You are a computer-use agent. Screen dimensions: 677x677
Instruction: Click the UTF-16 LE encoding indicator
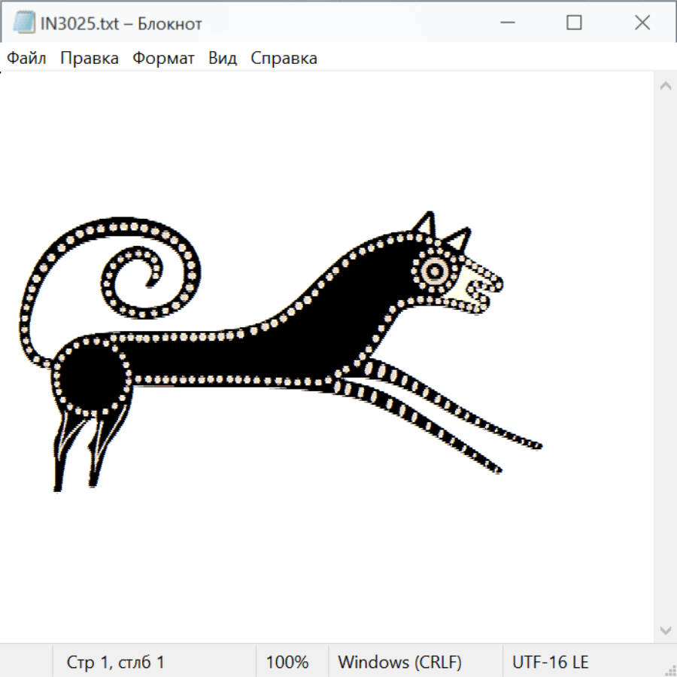[x=550, y=663]
